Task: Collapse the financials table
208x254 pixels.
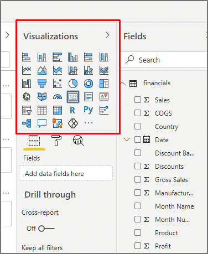Action: [x=123, y=84]
